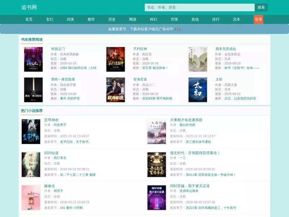Screen dimensions: 289x217
Task: Click the 科技之门 title link
Action: point(58,49)
